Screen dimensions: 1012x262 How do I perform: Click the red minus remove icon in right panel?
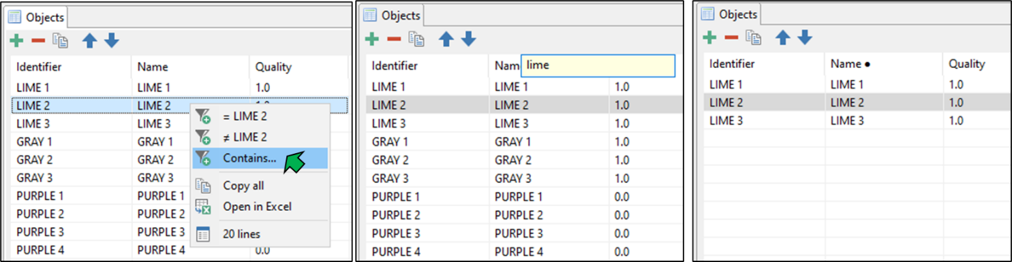[731, 37]
